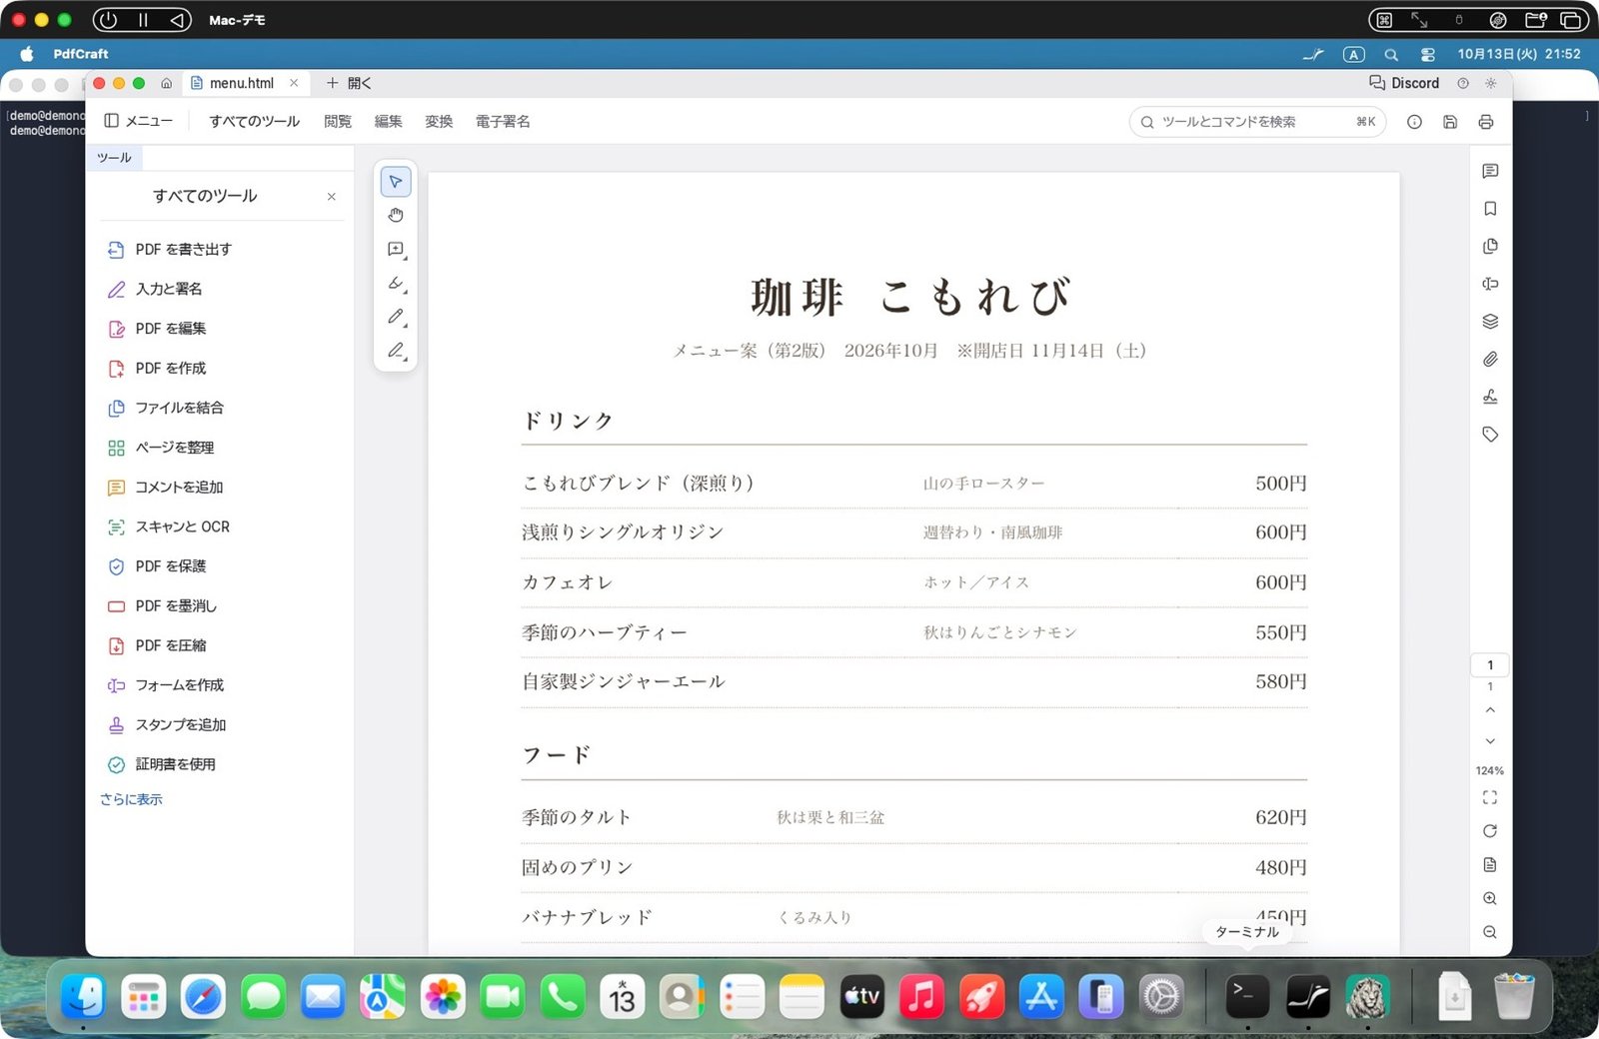Open Terminal from the Dock

1247,997
